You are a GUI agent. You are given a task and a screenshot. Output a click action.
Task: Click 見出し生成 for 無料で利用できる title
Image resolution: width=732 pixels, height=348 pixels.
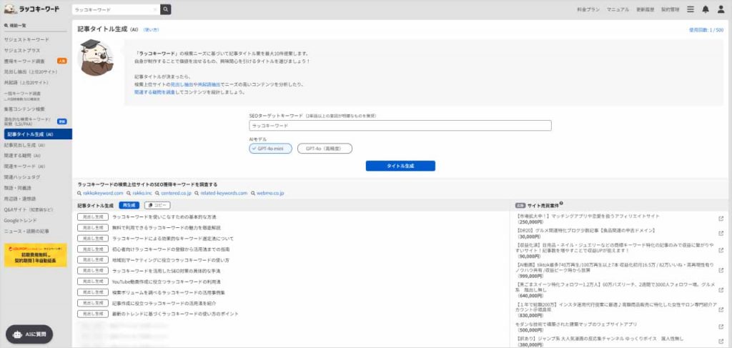(93, 228)
